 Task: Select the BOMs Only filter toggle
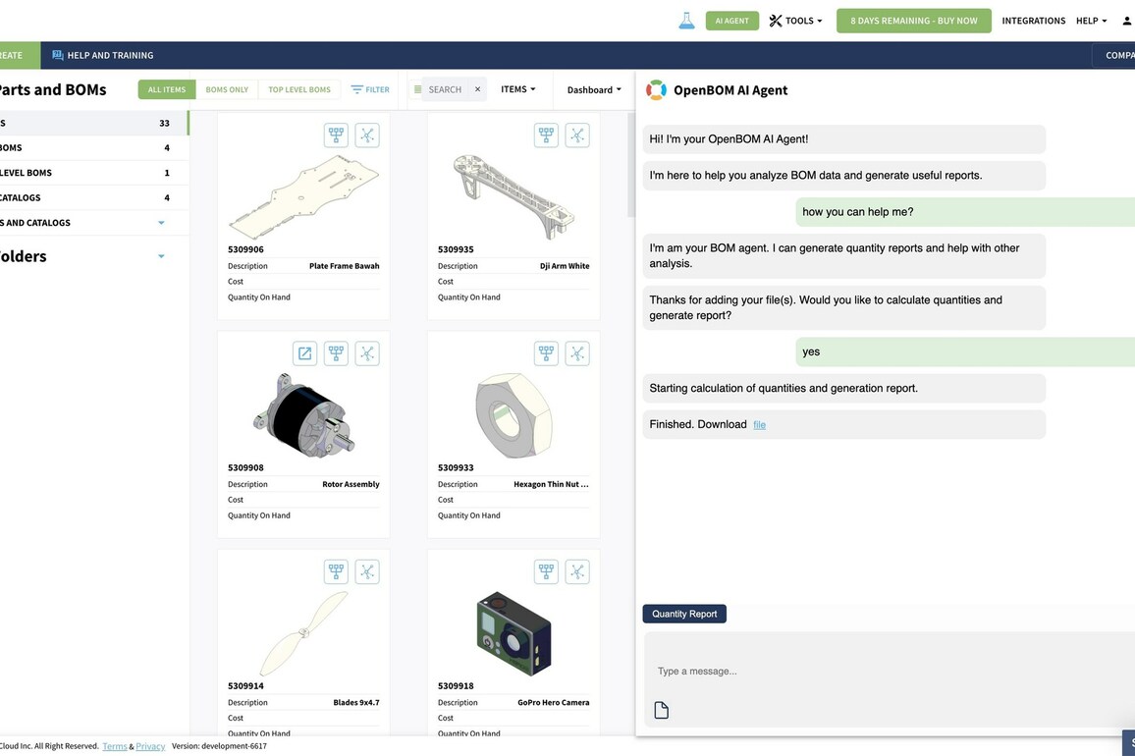pyautogui.click(x=227, y=89)
